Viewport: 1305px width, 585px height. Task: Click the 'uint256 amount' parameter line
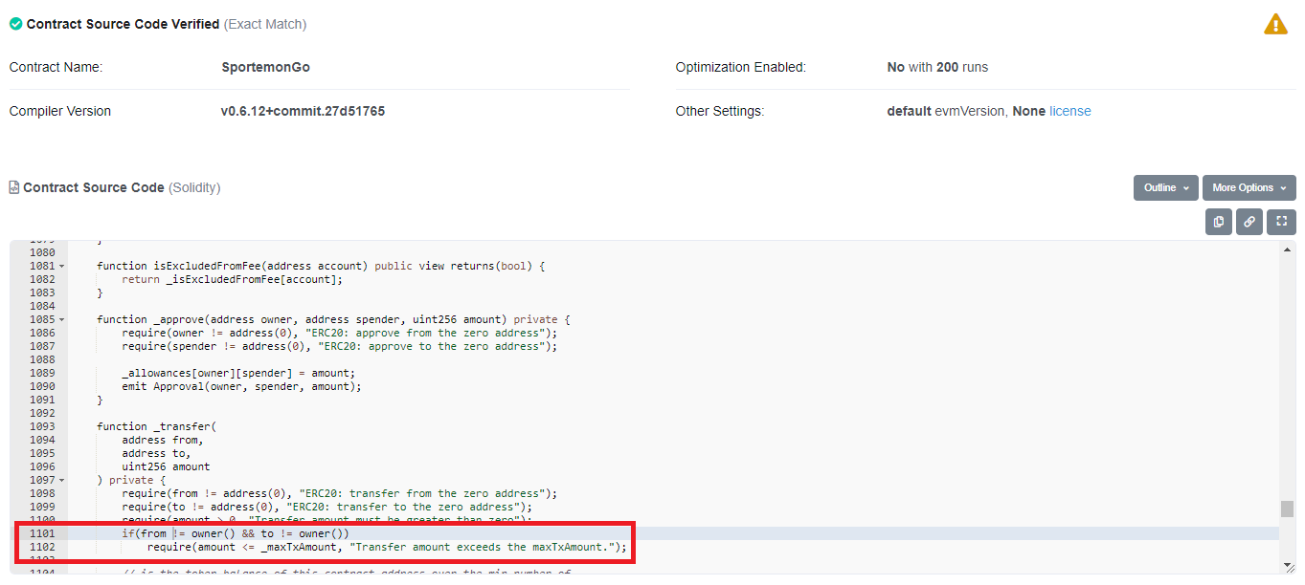[166, 466]
